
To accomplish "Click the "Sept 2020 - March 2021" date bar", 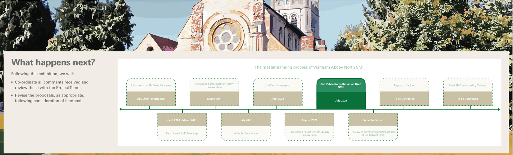I will point(182,120).
